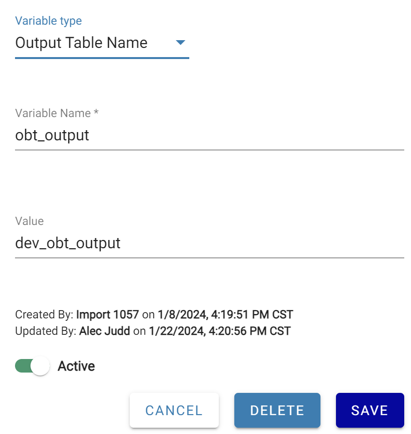This screenshot has width=411, height=434.
Task: Place cursor in 'dev_obt_output' text
Action: (68, 243)
